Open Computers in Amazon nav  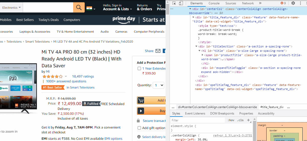pyautogui.click(x=72, y=20)
